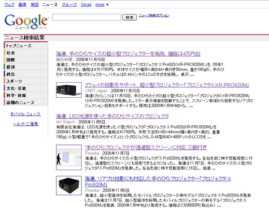Screen dimensions: 269x210
Task: Click the Google News logo
Action: (x=26, y=22)
